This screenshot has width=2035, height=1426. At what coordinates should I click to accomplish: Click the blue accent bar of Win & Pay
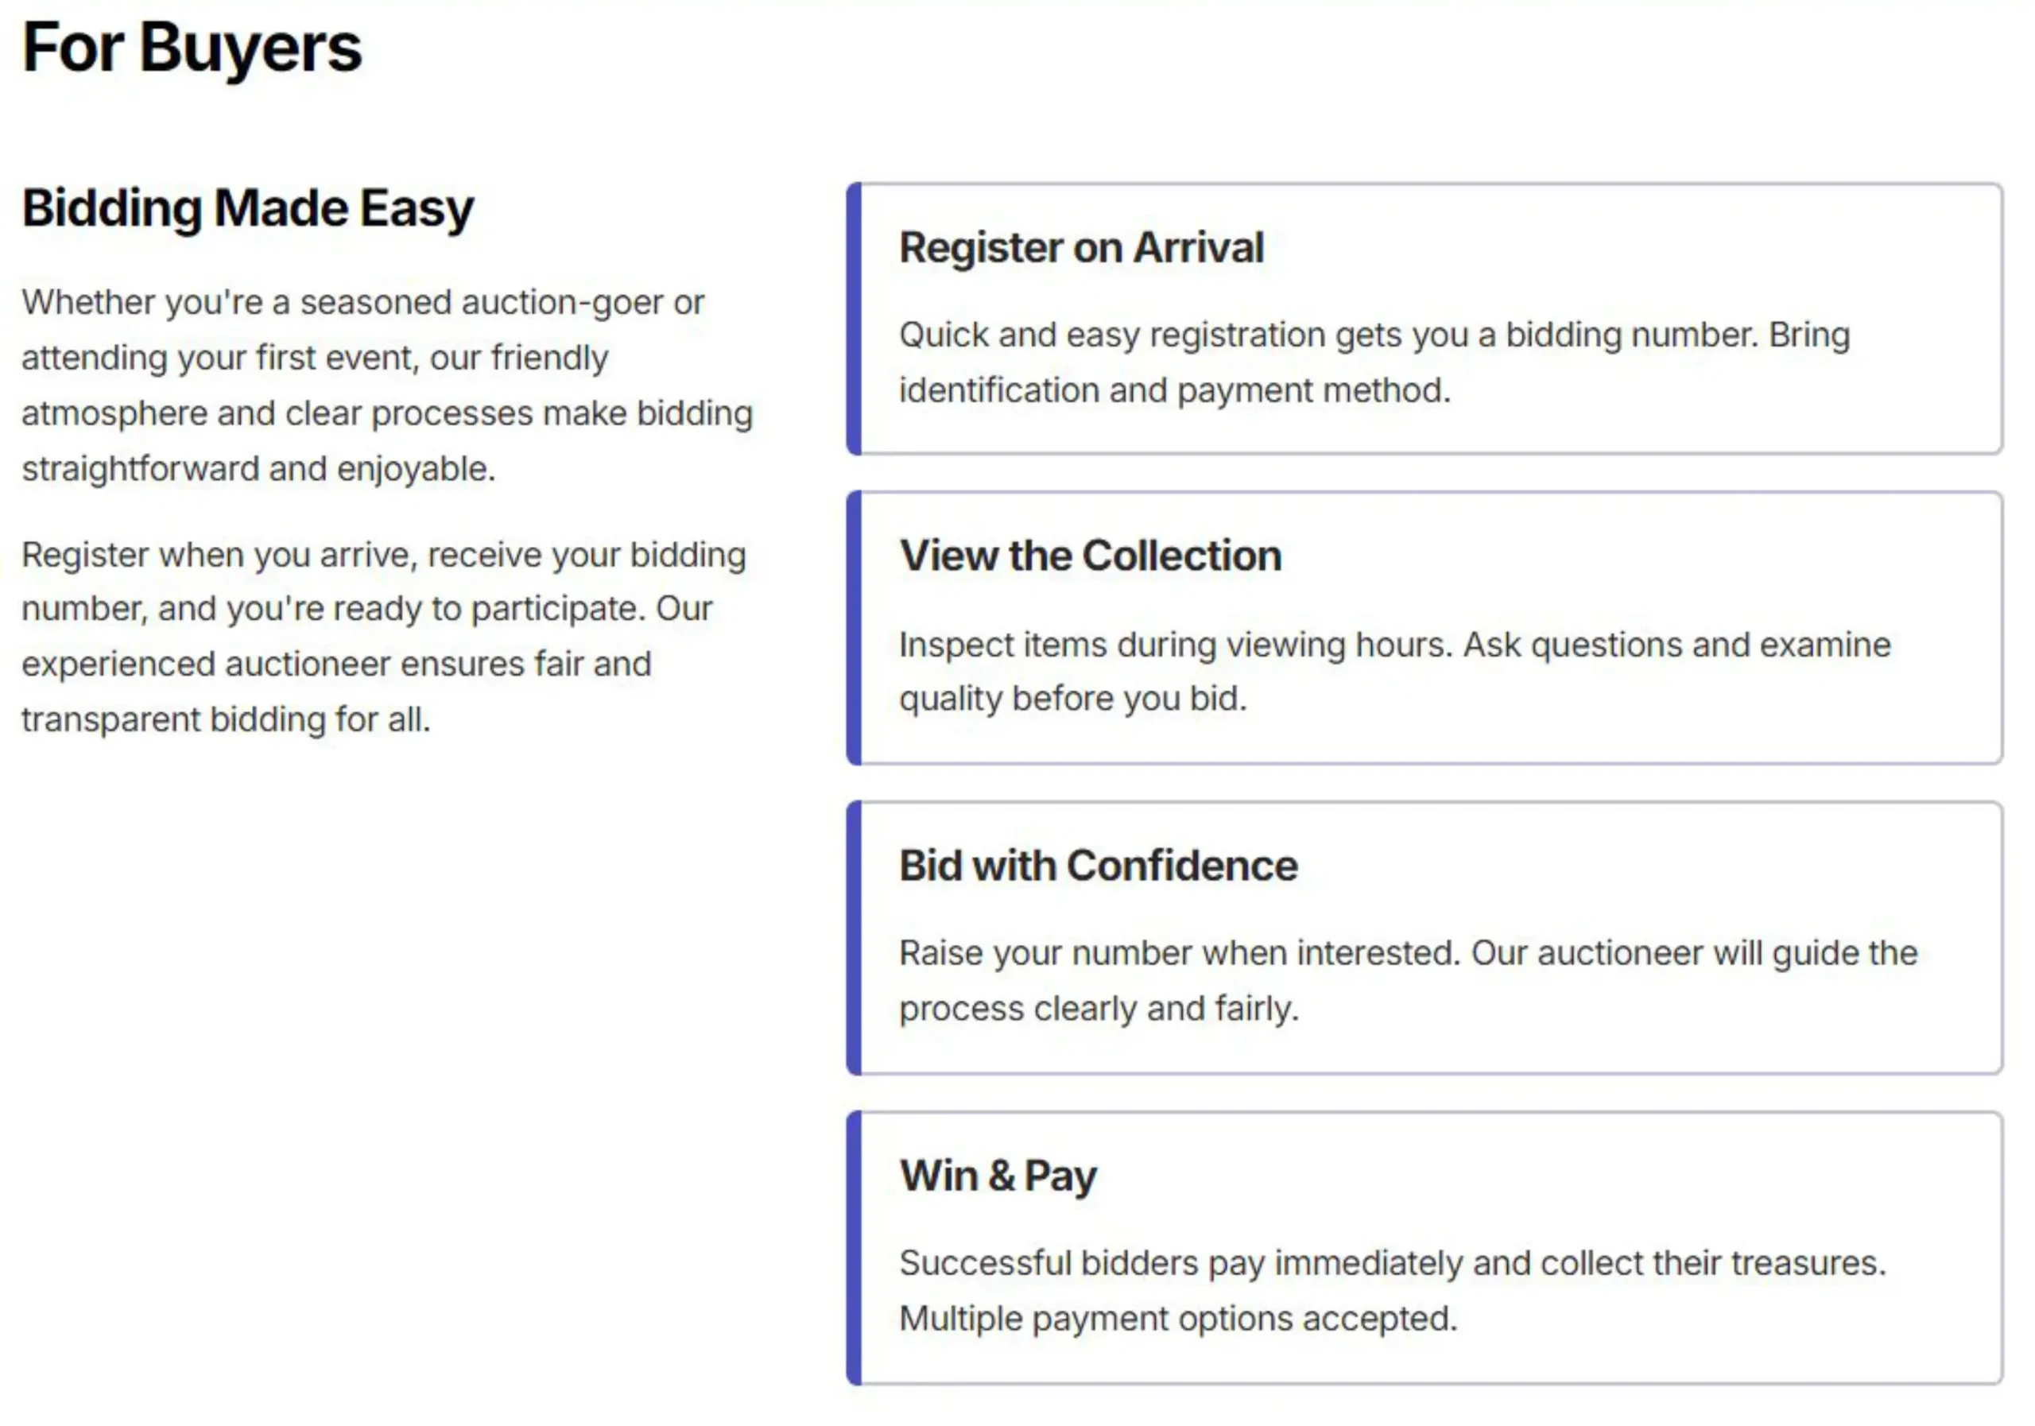tap(855, 1248)
